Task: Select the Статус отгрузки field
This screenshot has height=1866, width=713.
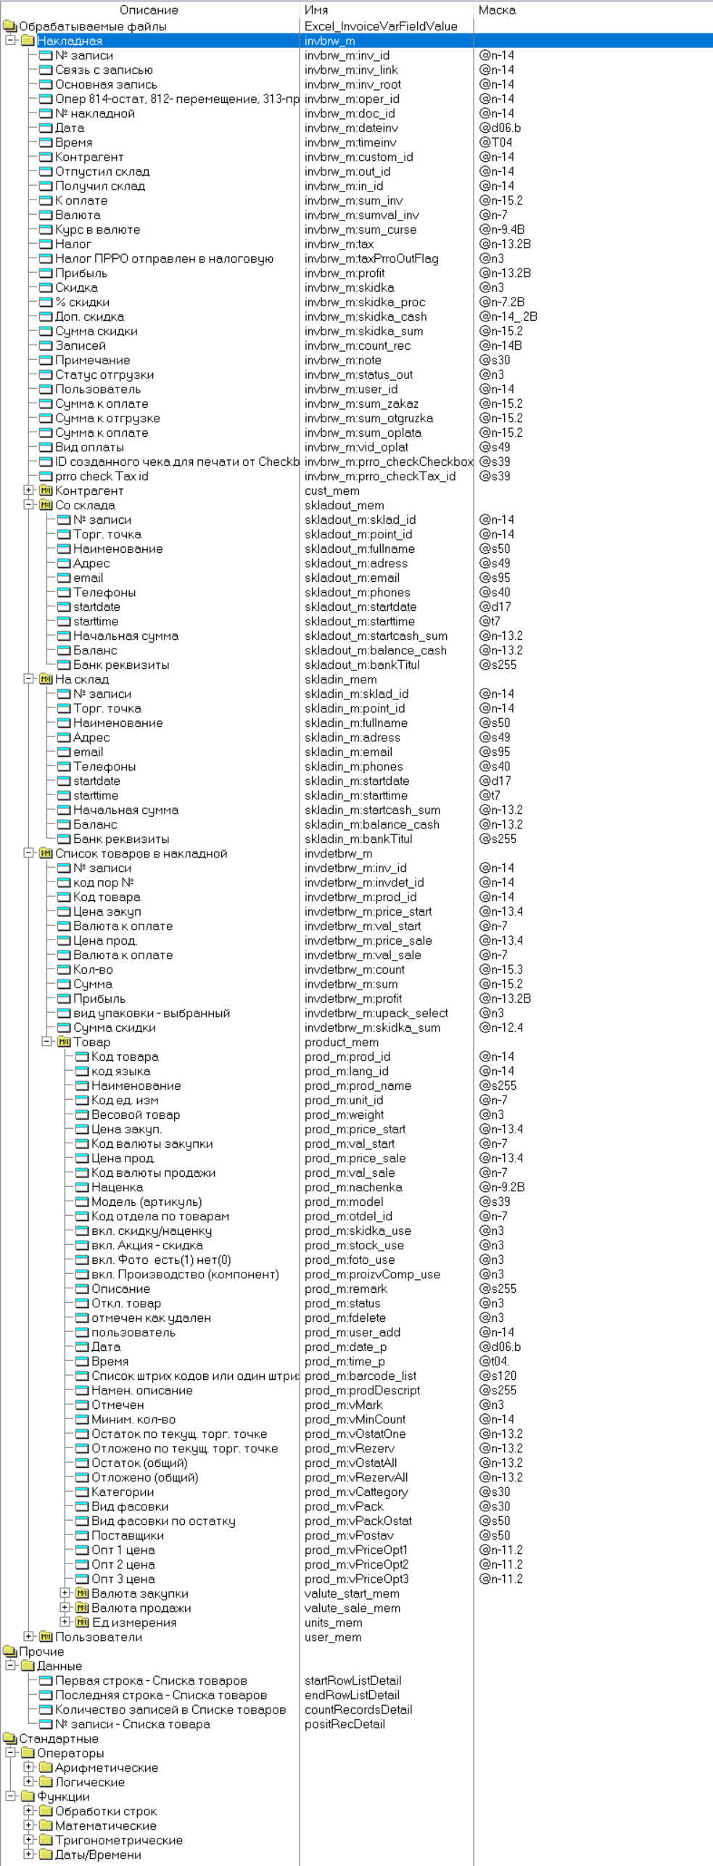Action: [104, 375]
